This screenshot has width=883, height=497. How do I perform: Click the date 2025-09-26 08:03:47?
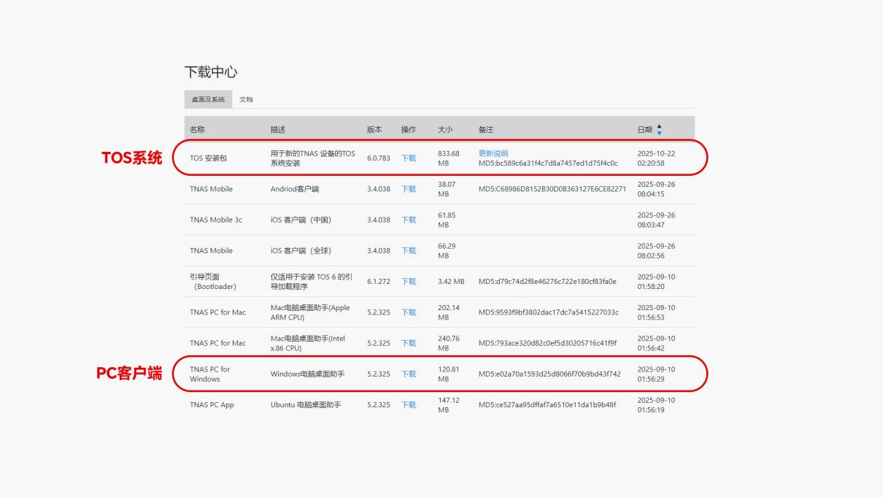[656, 220]
